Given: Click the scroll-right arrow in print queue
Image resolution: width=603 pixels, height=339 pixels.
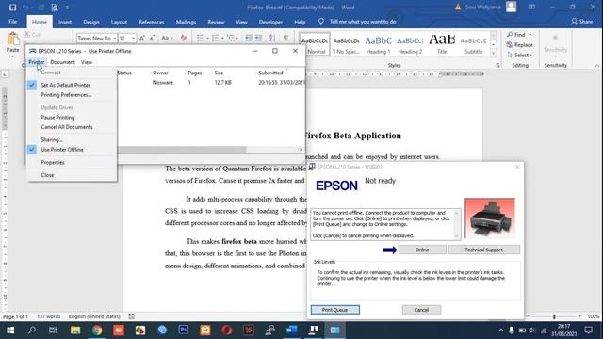Looking at the screenshot, I should (301, 149).
